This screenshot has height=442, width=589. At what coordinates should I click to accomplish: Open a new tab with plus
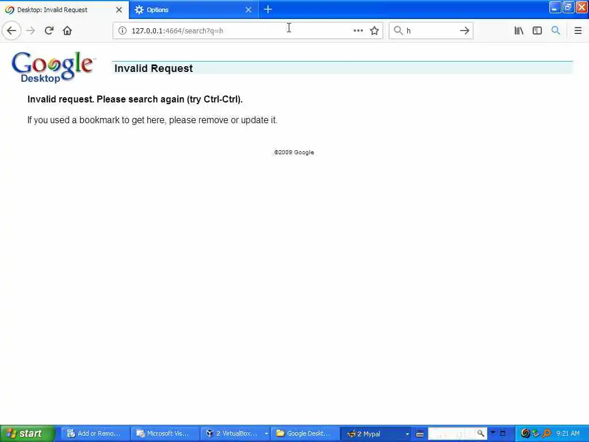click(x=268, y=9)
